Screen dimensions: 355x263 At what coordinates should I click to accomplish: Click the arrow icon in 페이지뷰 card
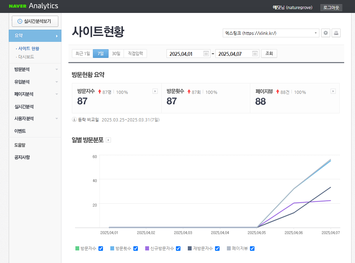coord(333,91)
